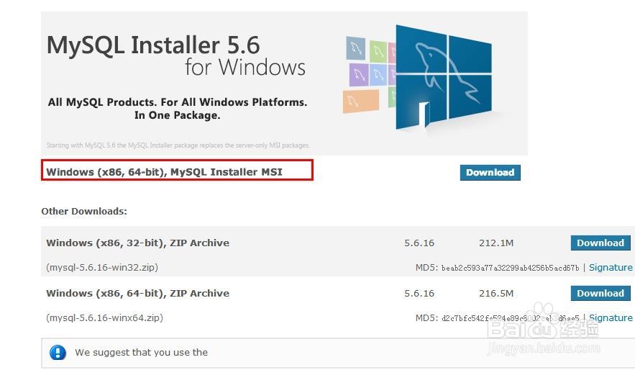Click the orange dolphin tile icon

[x=361, y=101]
